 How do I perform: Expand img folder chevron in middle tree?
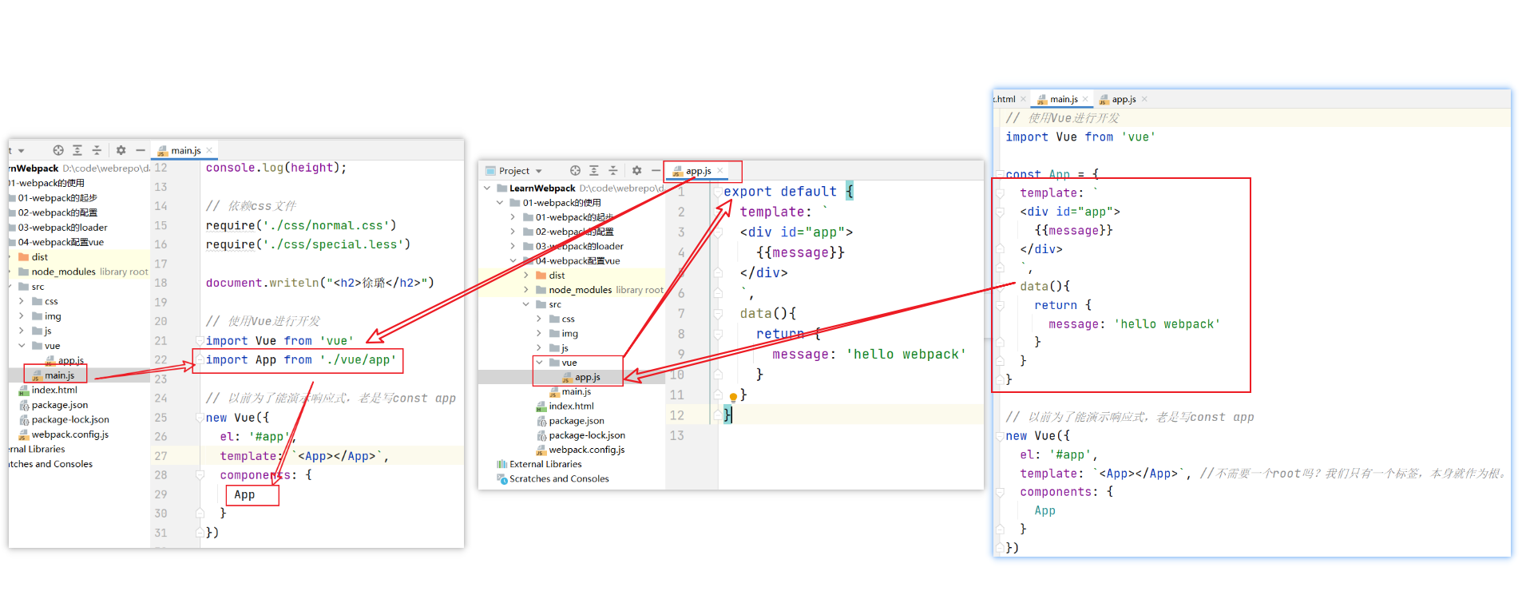point(539,334)
